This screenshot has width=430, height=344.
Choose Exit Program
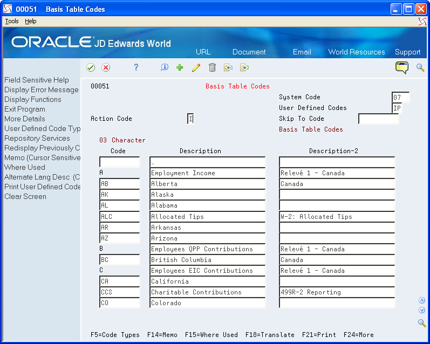point(25,109)
